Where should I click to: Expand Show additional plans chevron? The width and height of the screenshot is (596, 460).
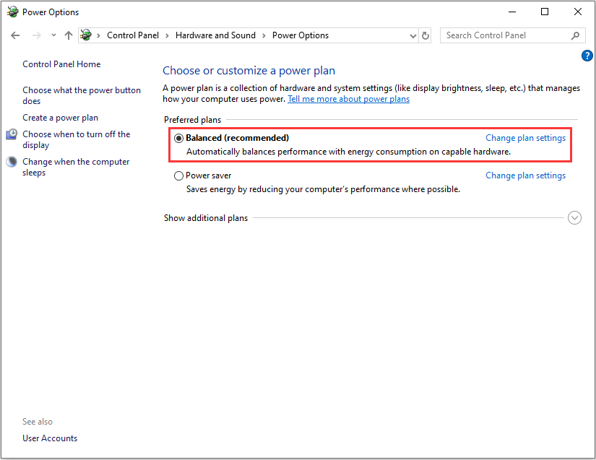574,217
